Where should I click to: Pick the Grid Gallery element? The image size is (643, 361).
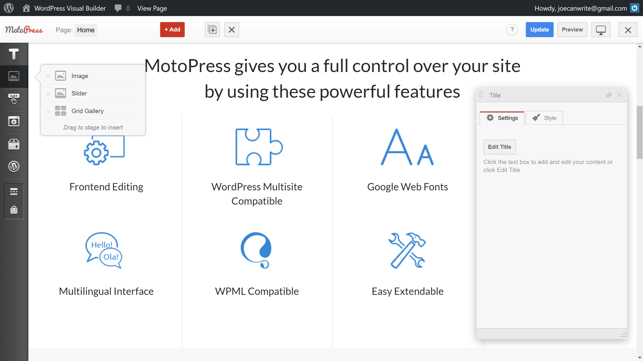click(x=87, y=111)
